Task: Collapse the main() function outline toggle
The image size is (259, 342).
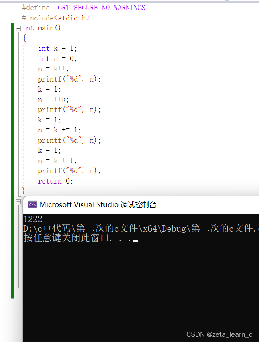Action: coord(18,28)
